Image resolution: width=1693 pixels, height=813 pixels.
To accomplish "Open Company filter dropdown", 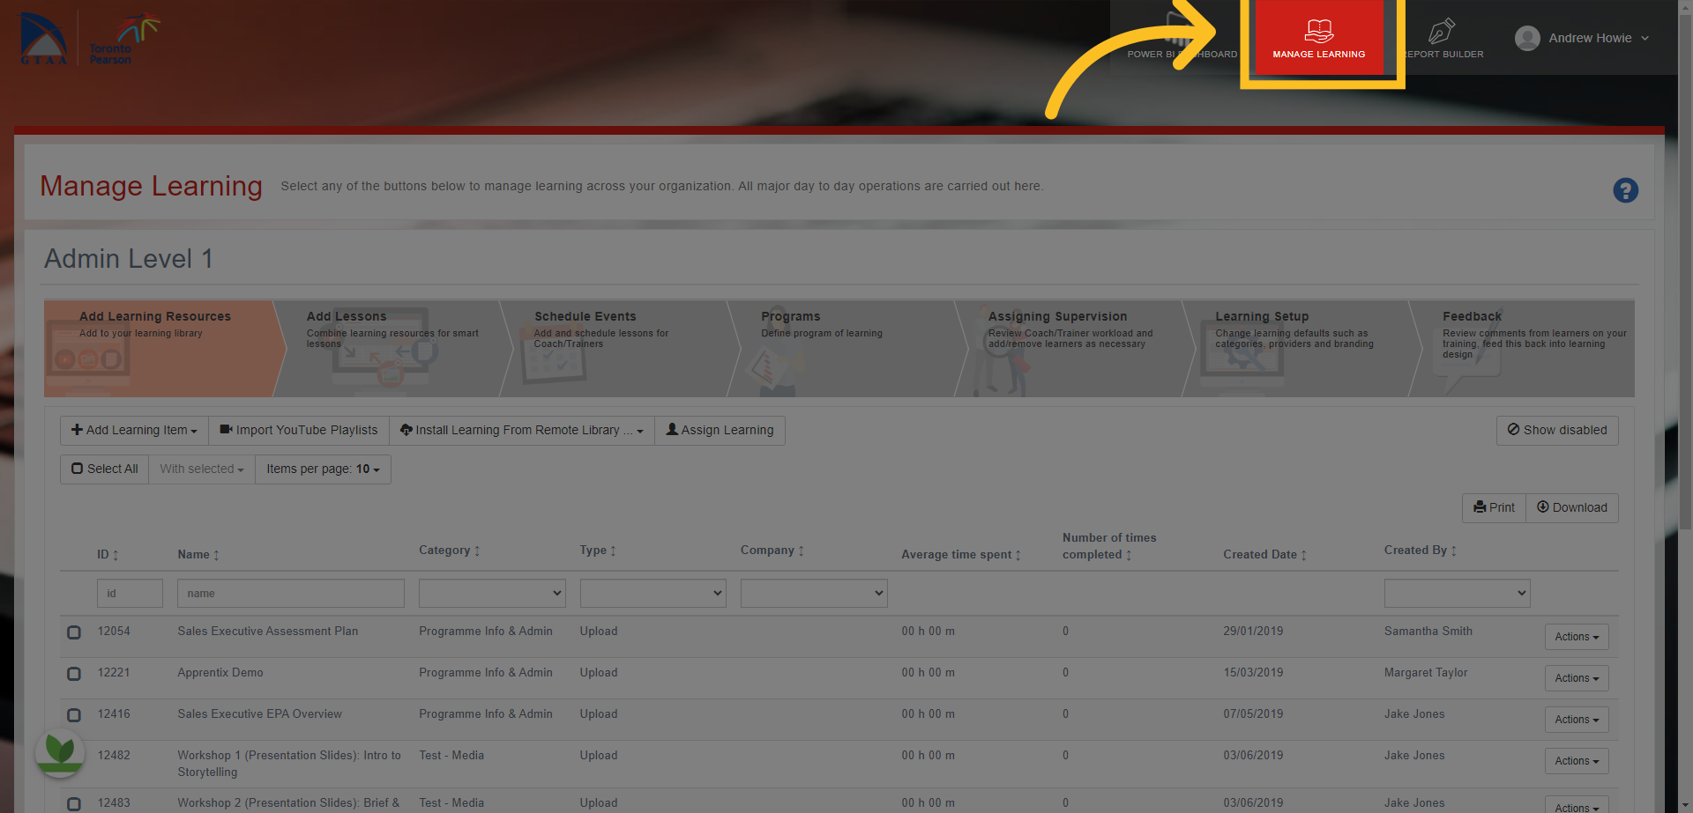I will click(814, 593).
